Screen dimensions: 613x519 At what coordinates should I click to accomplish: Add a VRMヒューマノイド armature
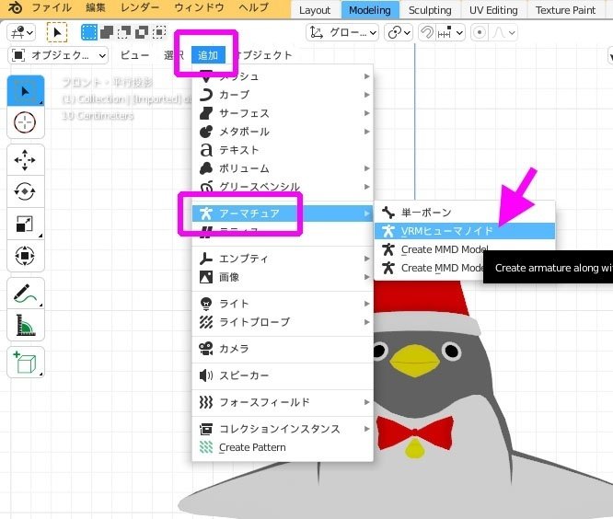coord(465,231)
